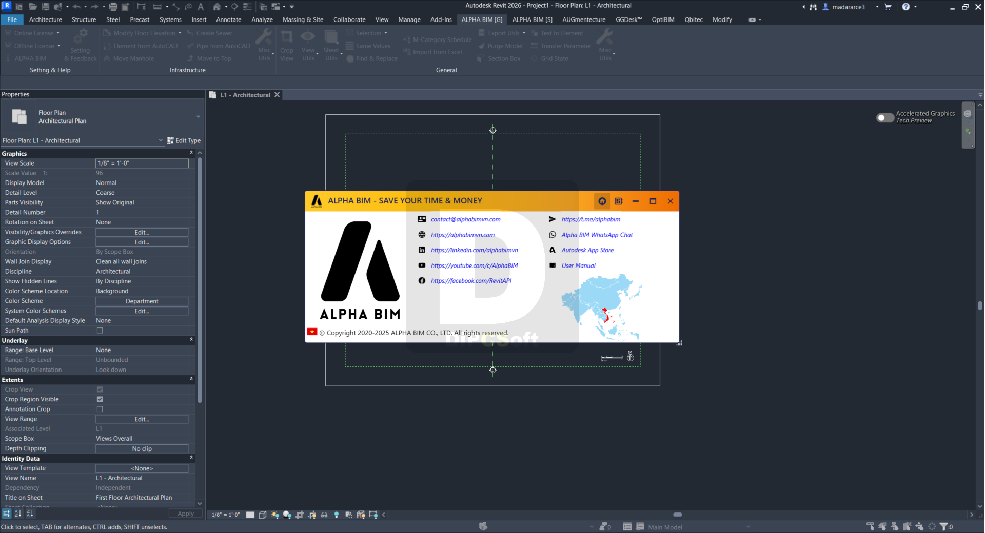
Task: Open the Customize Quick Access Toolbar dropdown arrow
Action: (292, 7)
